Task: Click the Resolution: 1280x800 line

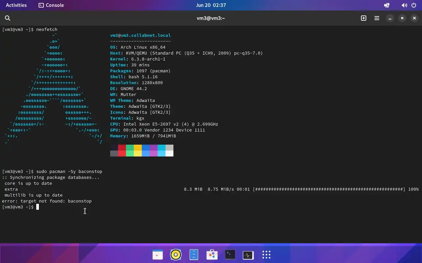Action: pos(136,83)
